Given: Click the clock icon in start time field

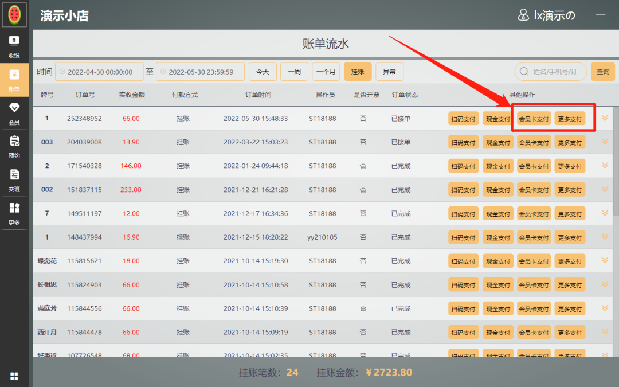Looking at the screenshot, I should [62, 72].
